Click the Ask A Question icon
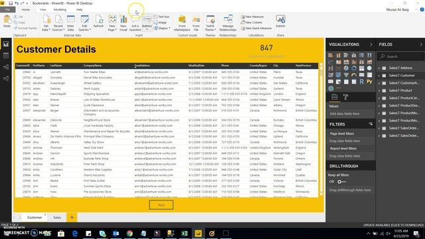The image size is (425, 239). (135, 23)
